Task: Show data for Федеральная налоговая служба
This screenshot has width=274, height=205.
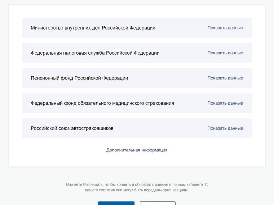Action: (x=225, y=53)
